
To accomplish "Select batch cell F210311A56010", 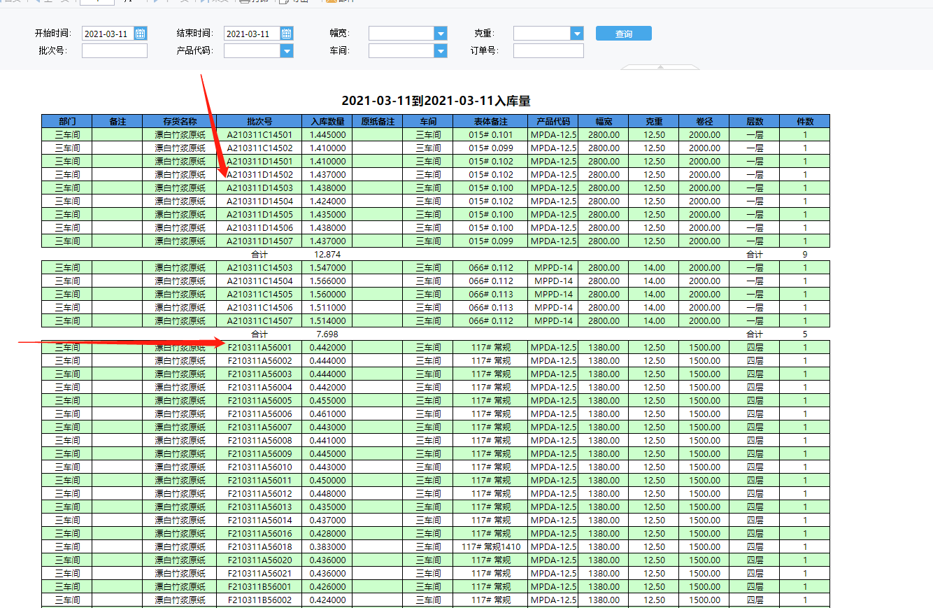I will (x=259, y=467).
